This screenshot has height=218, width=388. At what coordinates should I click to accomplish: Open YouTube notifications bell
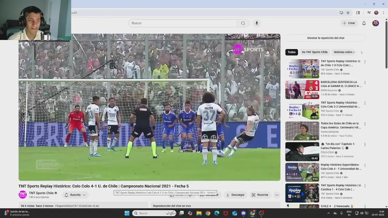point(364,23)
